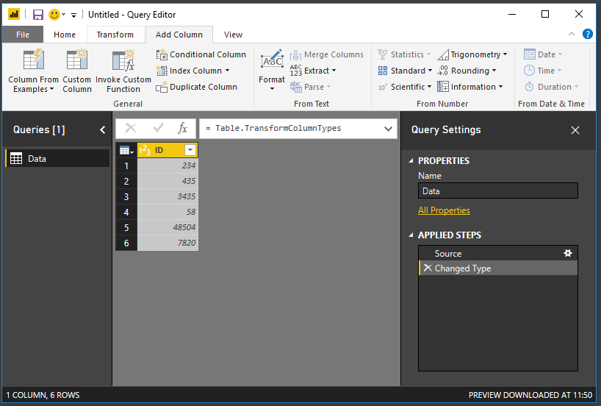Click the Duplicate Column icon
Viewport: 601px width, 406px height.
162,87
